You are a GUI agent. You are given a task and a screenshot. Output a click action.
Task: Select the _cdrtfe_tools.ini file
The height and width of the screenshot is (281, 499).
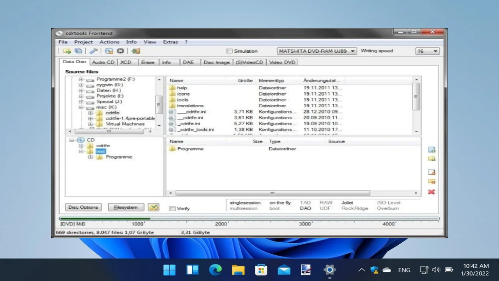(196, 130)
